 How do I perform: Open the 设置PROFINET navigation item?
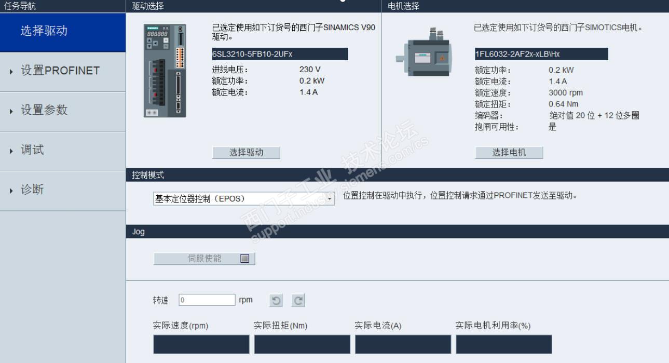63,72
